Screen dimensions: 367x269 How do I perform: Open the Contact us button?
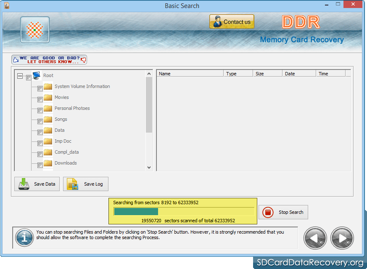(232, 21)
